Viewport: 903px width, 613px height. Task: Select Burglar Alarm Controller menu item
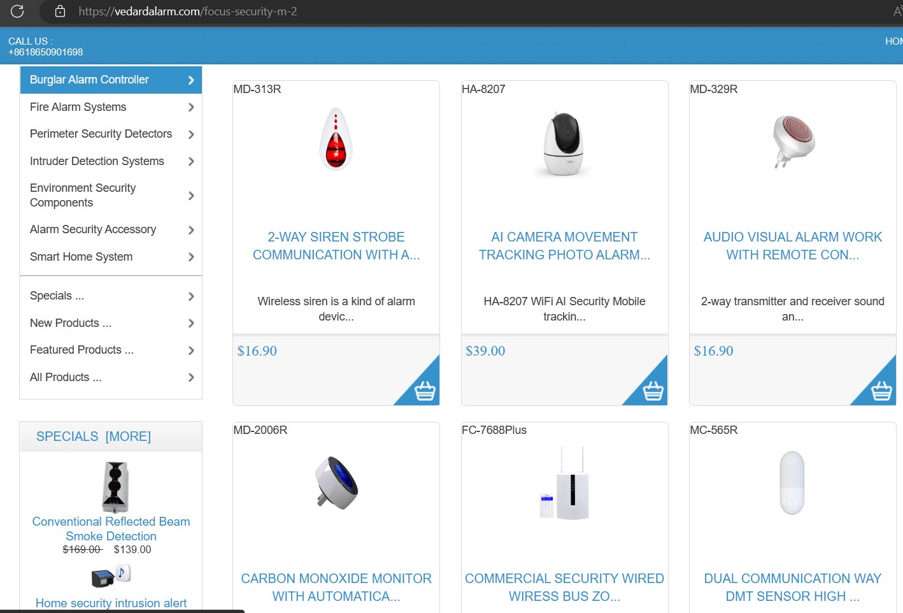pos(89,80)
